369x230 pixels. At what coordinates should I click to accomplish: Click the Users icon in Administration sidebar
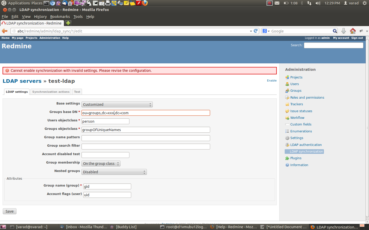pyautogui.click(x=287, y=84)
